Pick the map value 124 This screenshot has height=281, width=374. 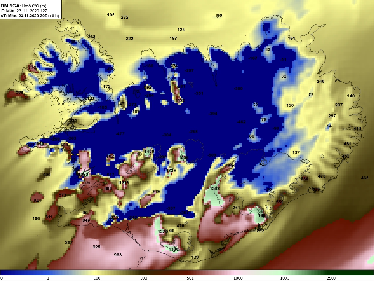pos(181,30)
